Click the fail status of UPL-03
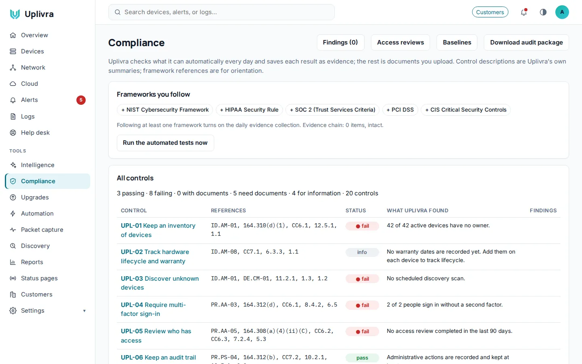The width and height of the screenshot is (582, 364). 362,279
